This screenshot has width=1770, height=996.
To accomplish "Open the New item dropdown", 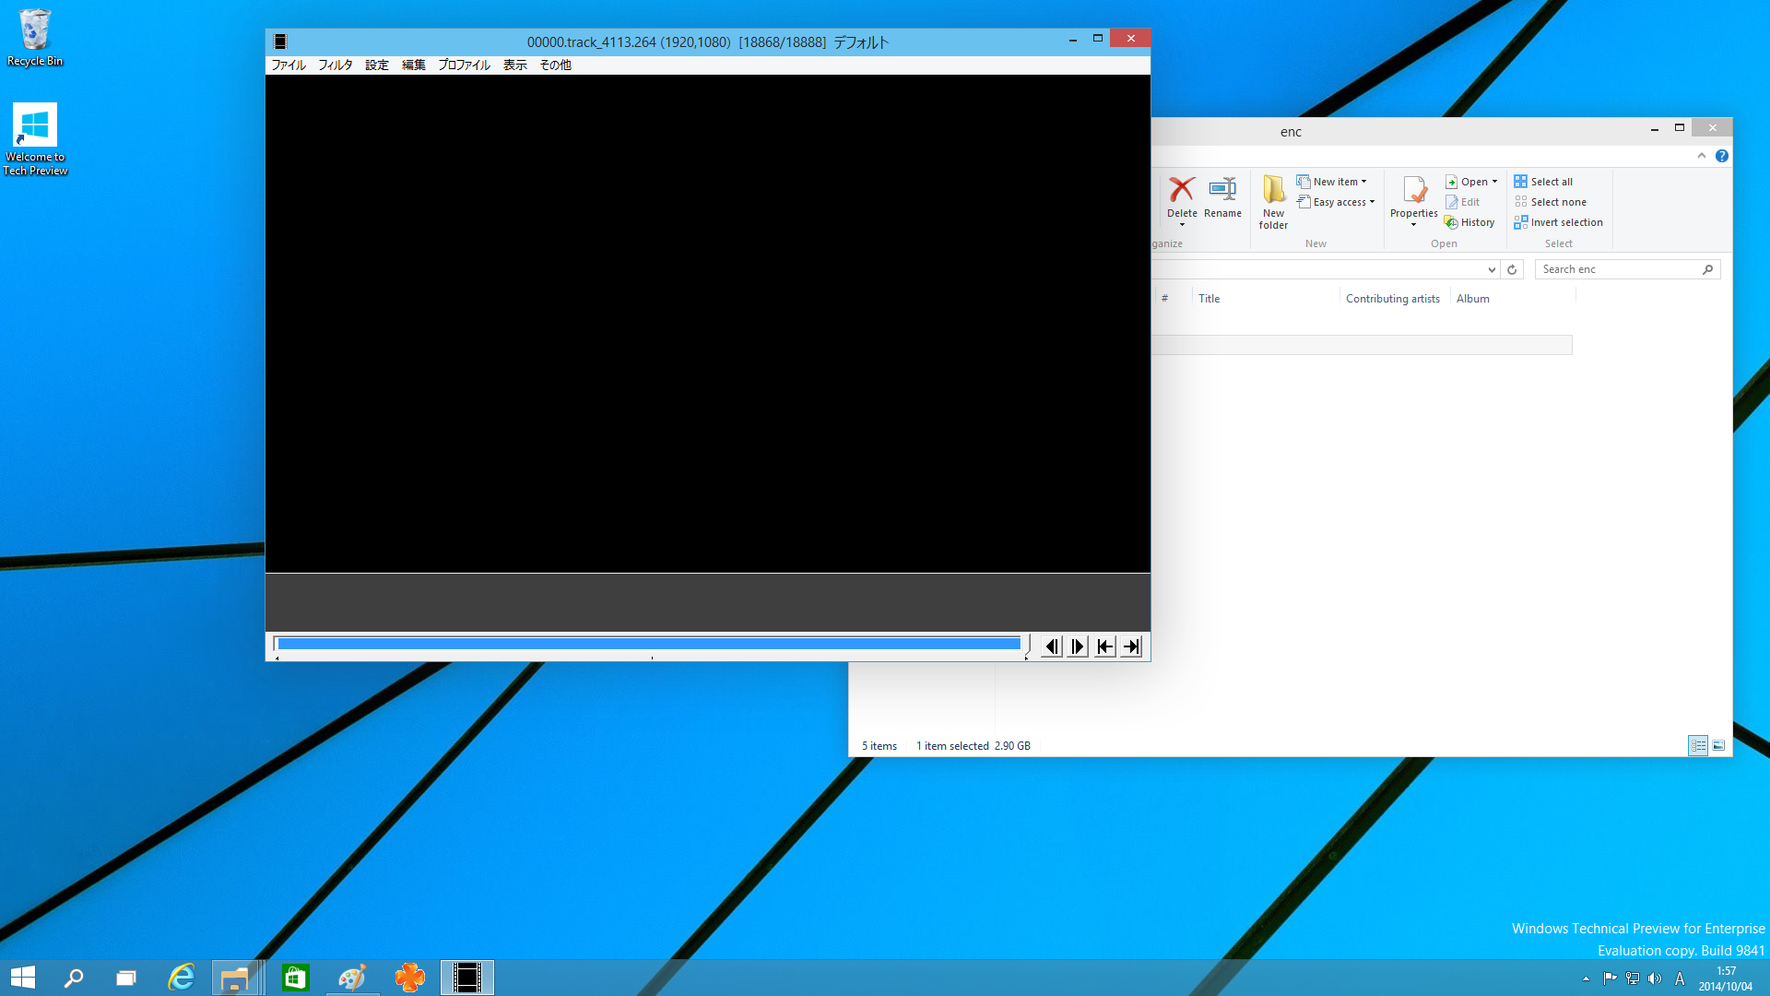I will (1332, 182).
